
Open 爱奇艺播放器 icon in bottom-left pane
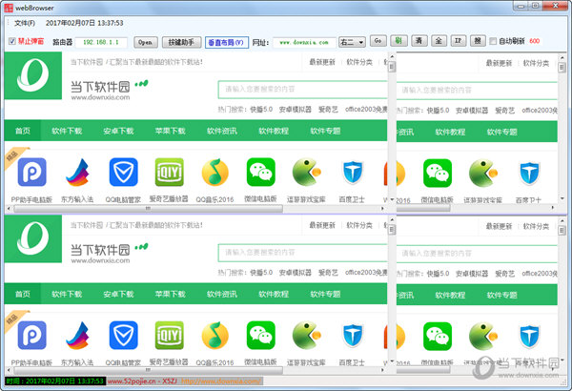coord(169,335)
